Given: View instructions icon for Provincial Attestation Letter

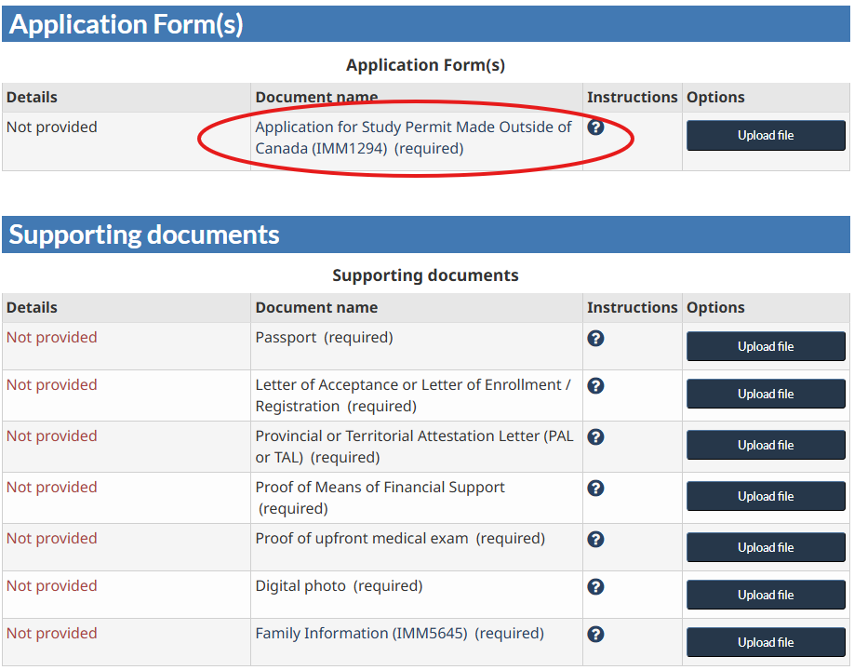Looking at the screenshot, I should [x=595, y=436].
